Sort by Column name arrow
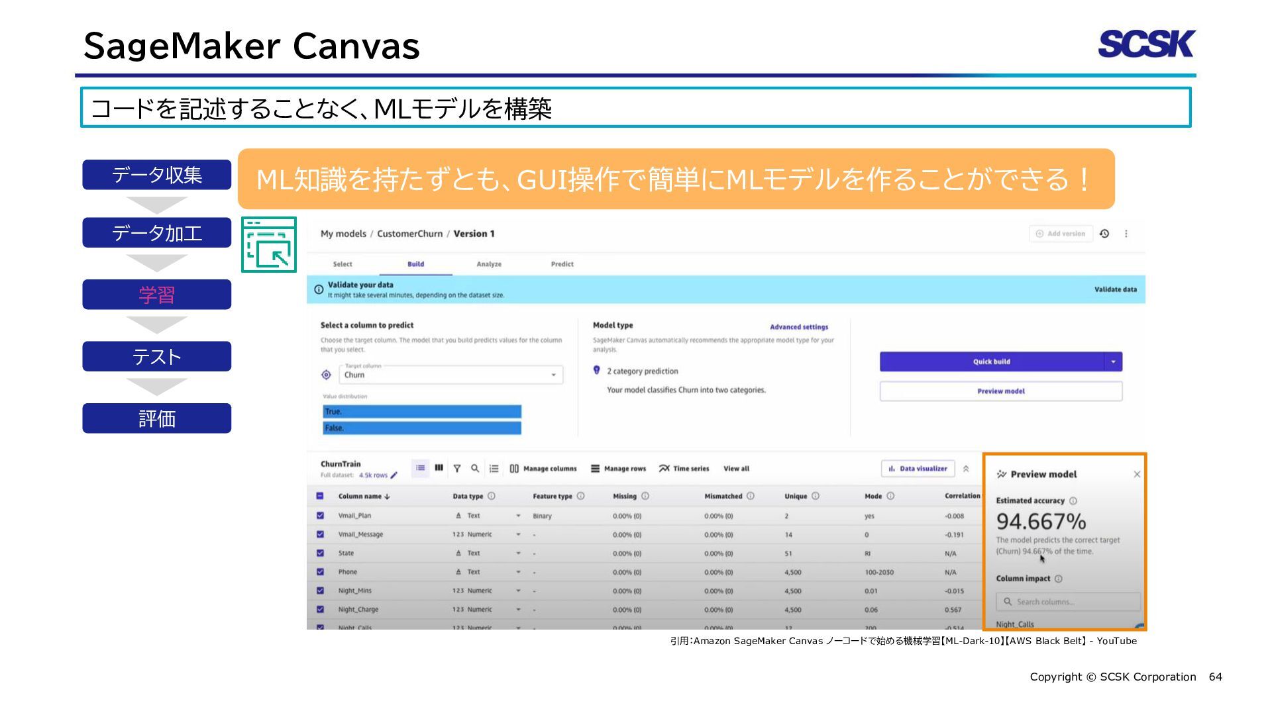Screen dimensions: 1272x715 pos(387,496)
